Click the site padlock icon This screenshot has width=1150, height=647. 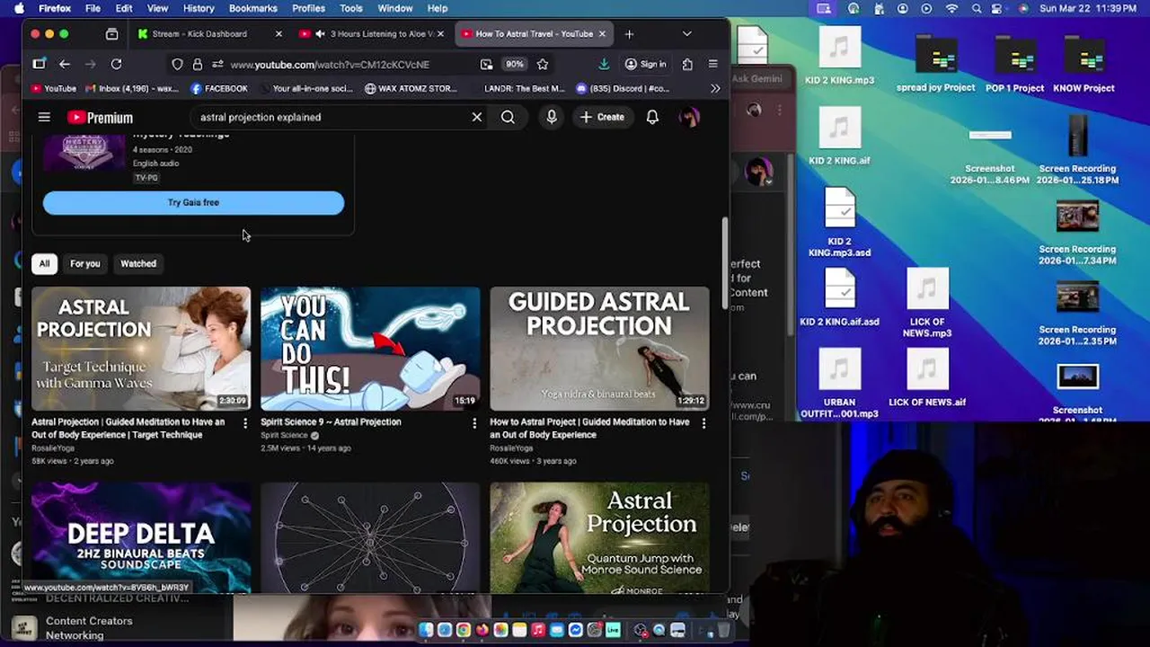198,64
